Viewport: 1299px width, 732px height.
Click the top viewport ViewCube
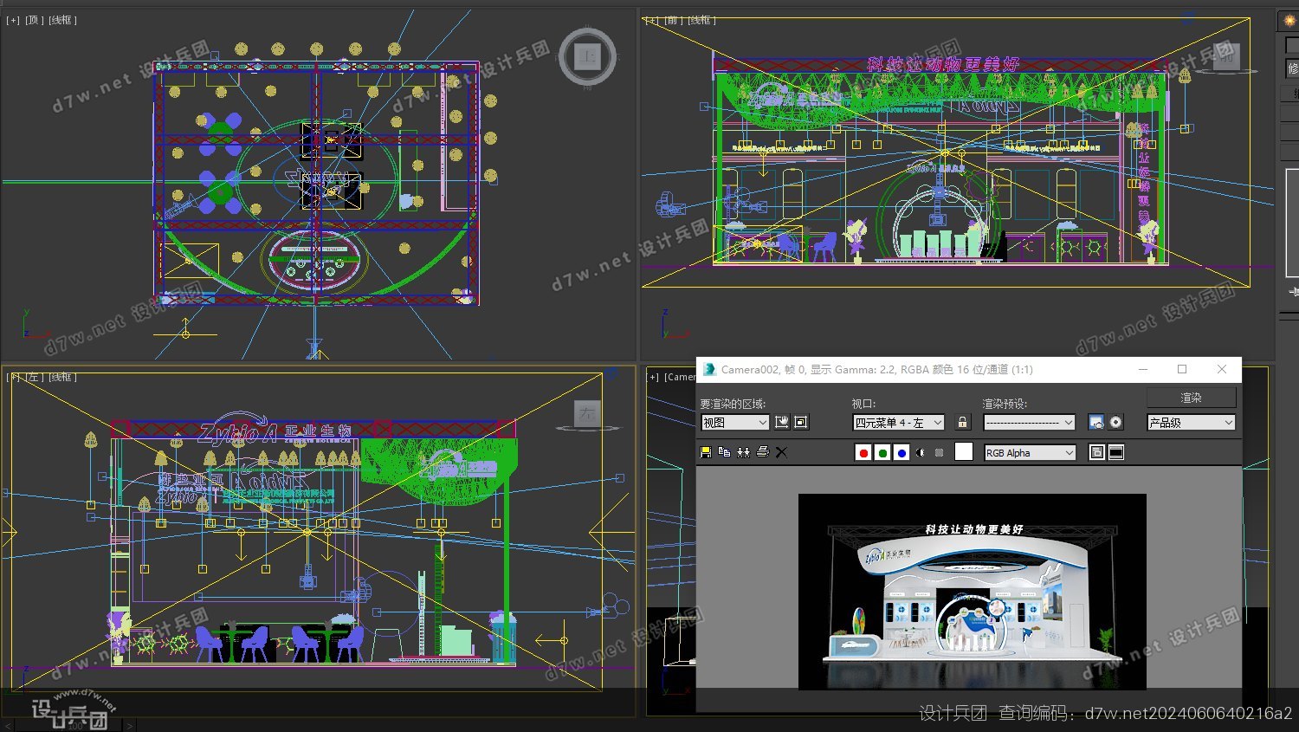(588, 57)
